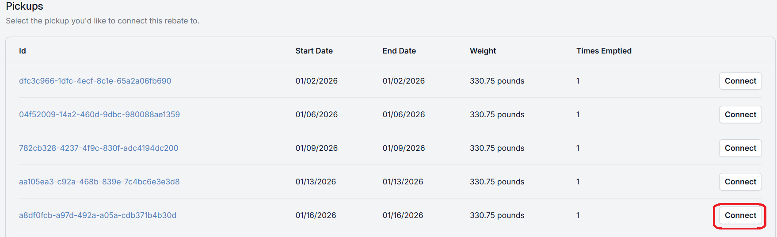Connect the pickup dated 01/02/2026
The image size is (777, 237).
point(740,81)
